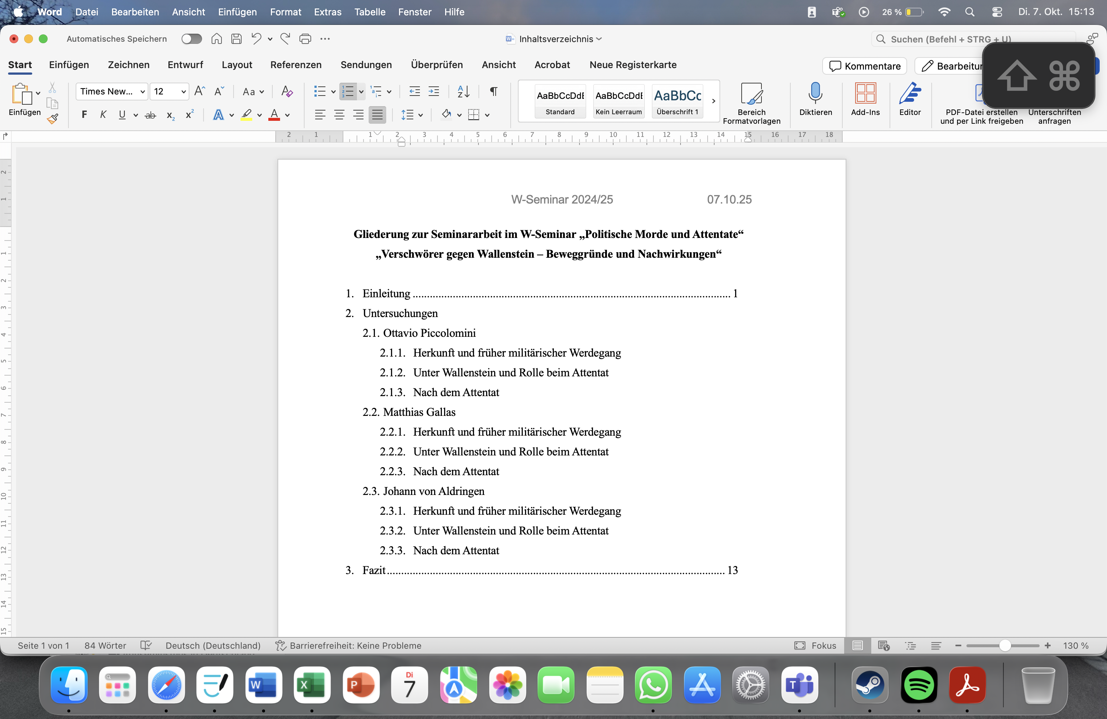Click Deutsch (Deutschland) language in status bar
The width and height of the screenshot is (1107, 719).
tap(213, 645)
